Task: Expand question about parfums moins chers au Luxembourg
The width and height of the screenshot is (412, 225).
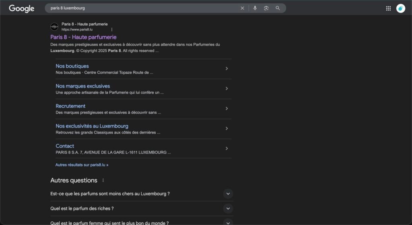Action: pyautogui.click(x=228, y=194)
